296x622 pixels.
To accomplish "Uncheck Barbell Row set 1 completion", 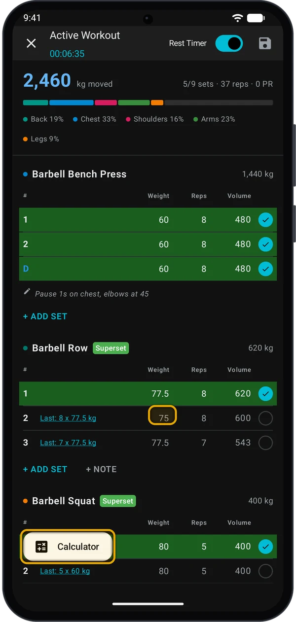I will point(265,394).
